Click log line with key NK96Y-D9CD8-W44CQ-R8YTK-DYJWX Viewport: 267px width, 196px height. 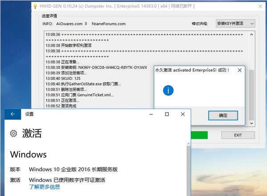coord(97,67)
